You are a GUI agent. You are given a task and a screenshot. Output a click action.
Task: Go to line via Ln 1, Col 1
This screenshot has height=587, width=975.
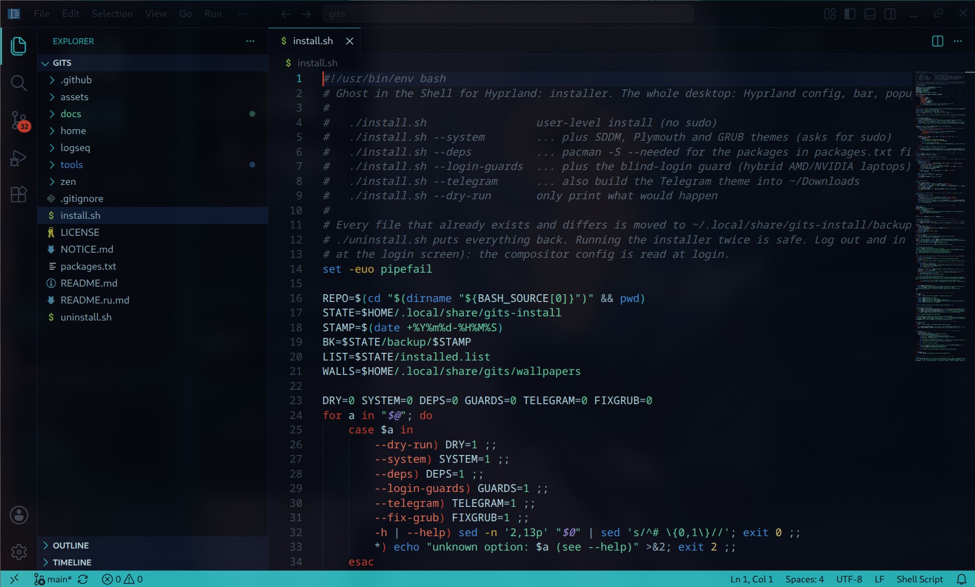(752, 579)
